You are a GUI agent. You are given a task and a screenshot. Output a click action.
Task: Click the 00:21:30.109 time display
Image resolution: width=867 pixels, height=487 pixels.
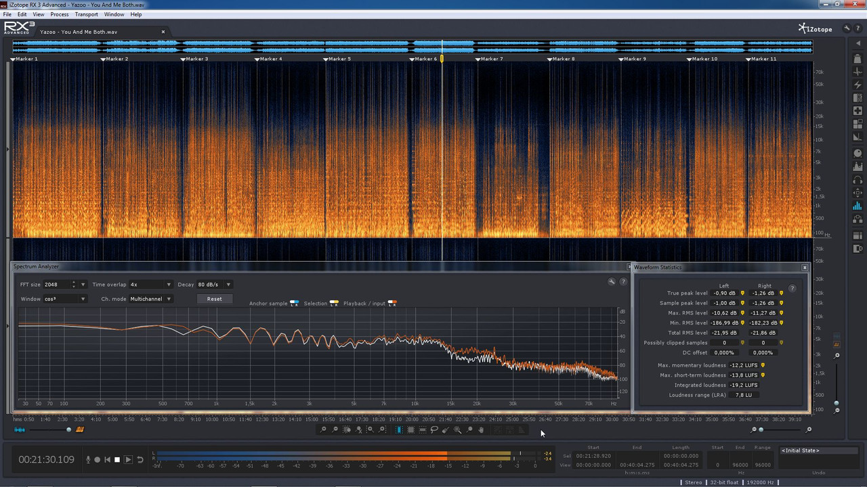(47, 460)
